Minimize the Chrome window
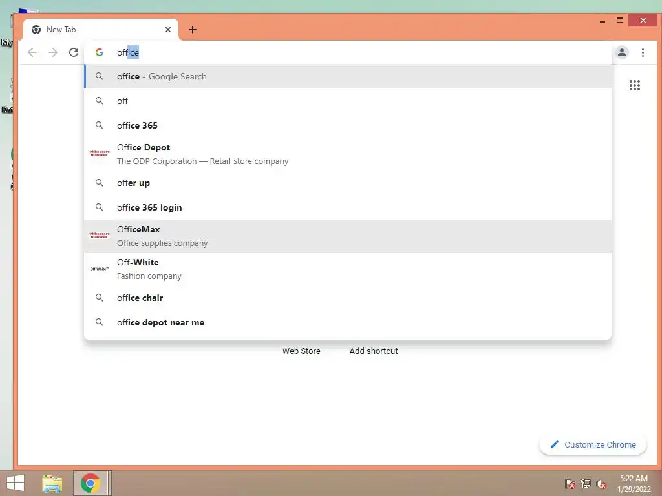 coord(603,20)
